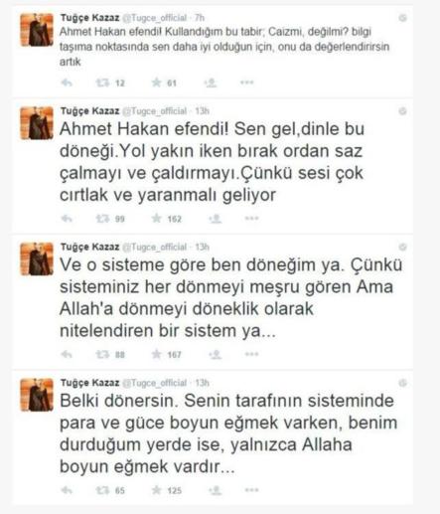Viewport: 440px width, 514px height.
Task: Open @Tugce_official handle in second tweet
Action: (x=155, y=111)
